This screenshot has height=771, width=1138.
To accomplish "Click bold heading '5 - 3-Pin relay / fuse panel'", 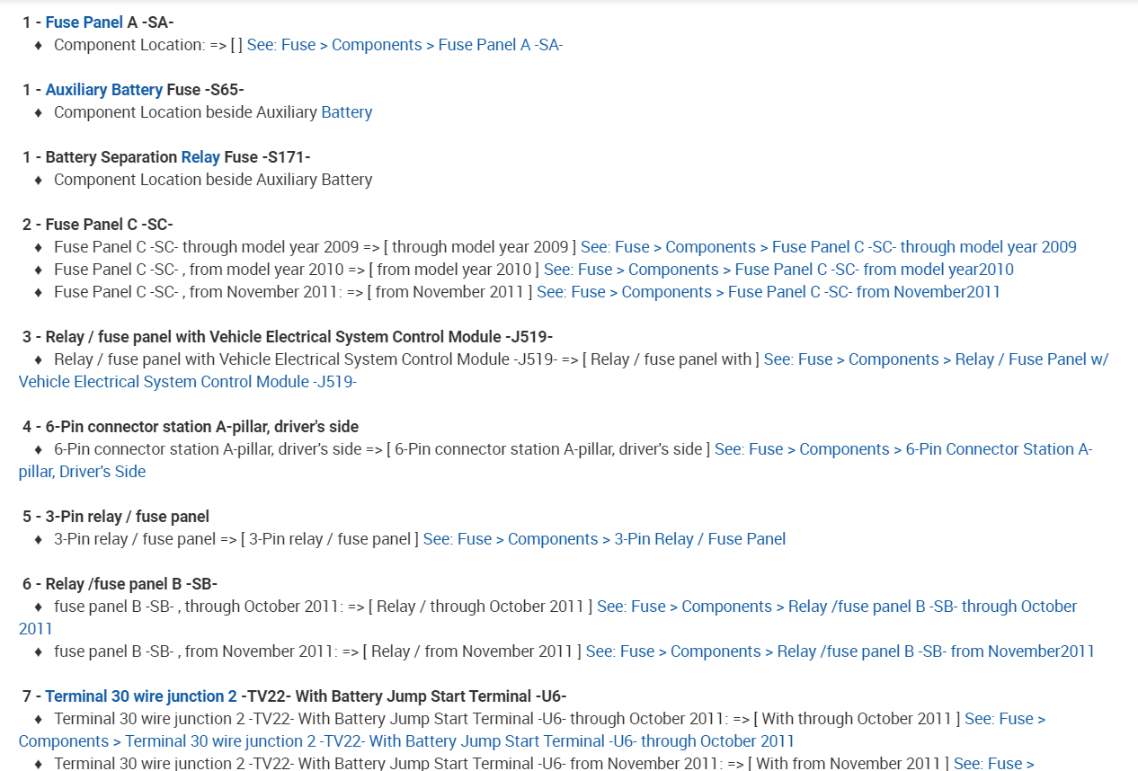I will [115, 517].
